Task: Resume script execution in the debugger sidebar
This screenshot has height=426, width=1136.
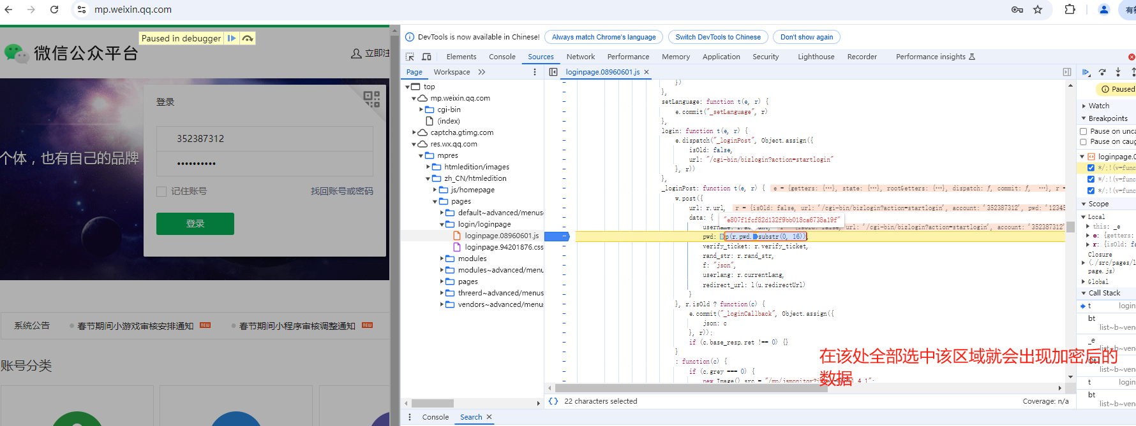Action: pos(1086,73)
